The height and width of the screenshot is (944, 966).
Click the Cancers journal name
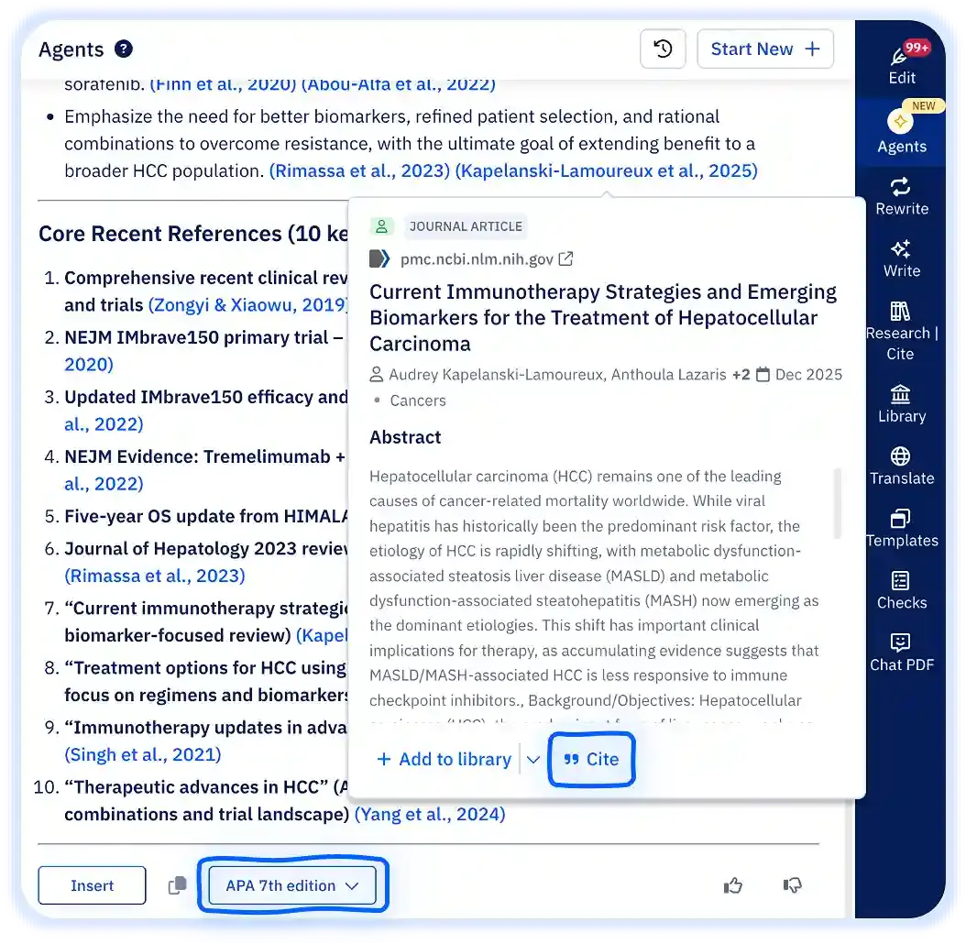[418, 401]
